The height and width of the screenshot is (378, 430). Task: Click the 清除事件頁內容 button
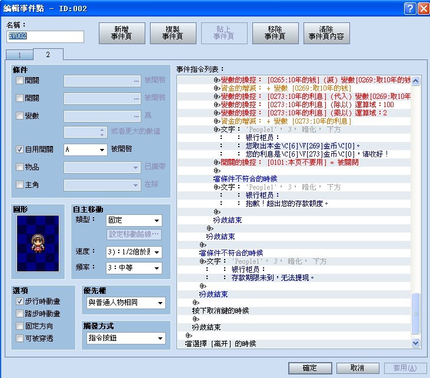(326, 33)
